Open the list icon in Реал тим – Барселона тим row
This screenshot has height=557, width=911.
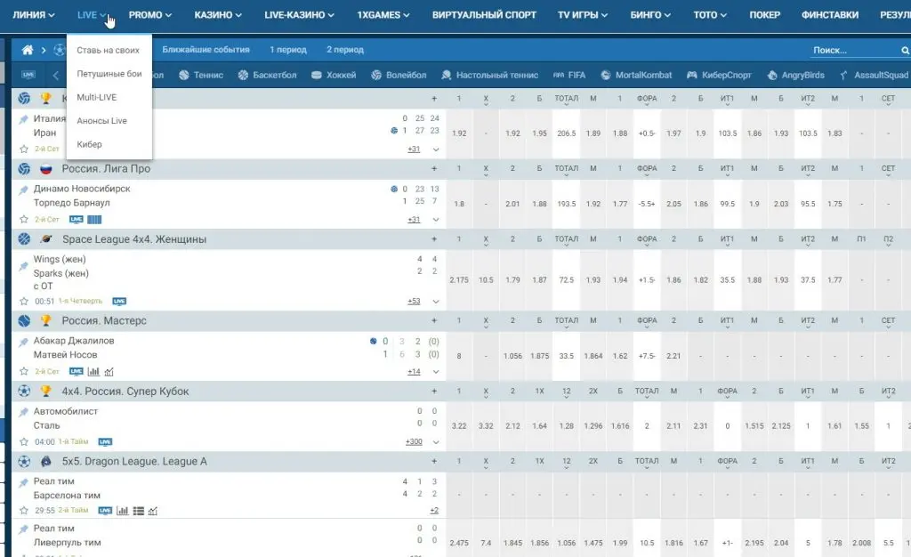point(138,511)
